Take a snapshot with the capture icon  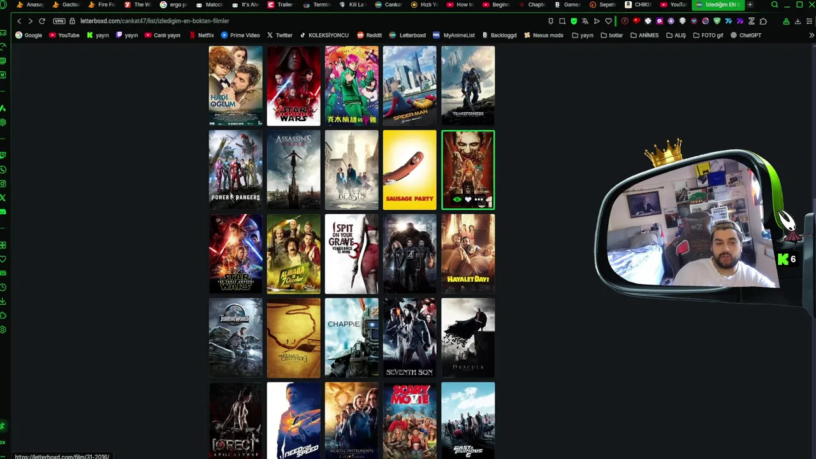pos(562,21)
